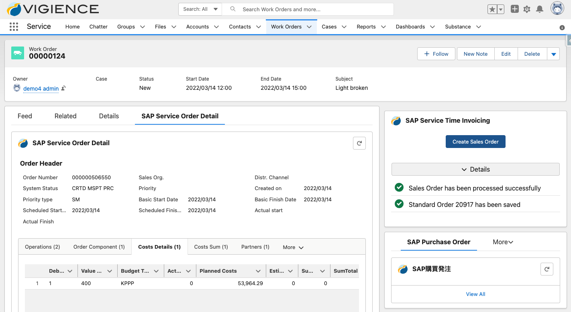Switch to the Feed tab

coord(25,116)
